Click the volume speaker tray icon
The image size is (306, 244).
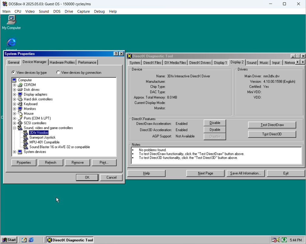coord(278,240)
